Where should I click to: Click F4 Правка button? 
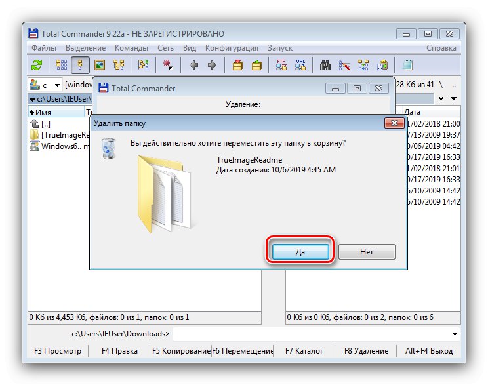119,351
